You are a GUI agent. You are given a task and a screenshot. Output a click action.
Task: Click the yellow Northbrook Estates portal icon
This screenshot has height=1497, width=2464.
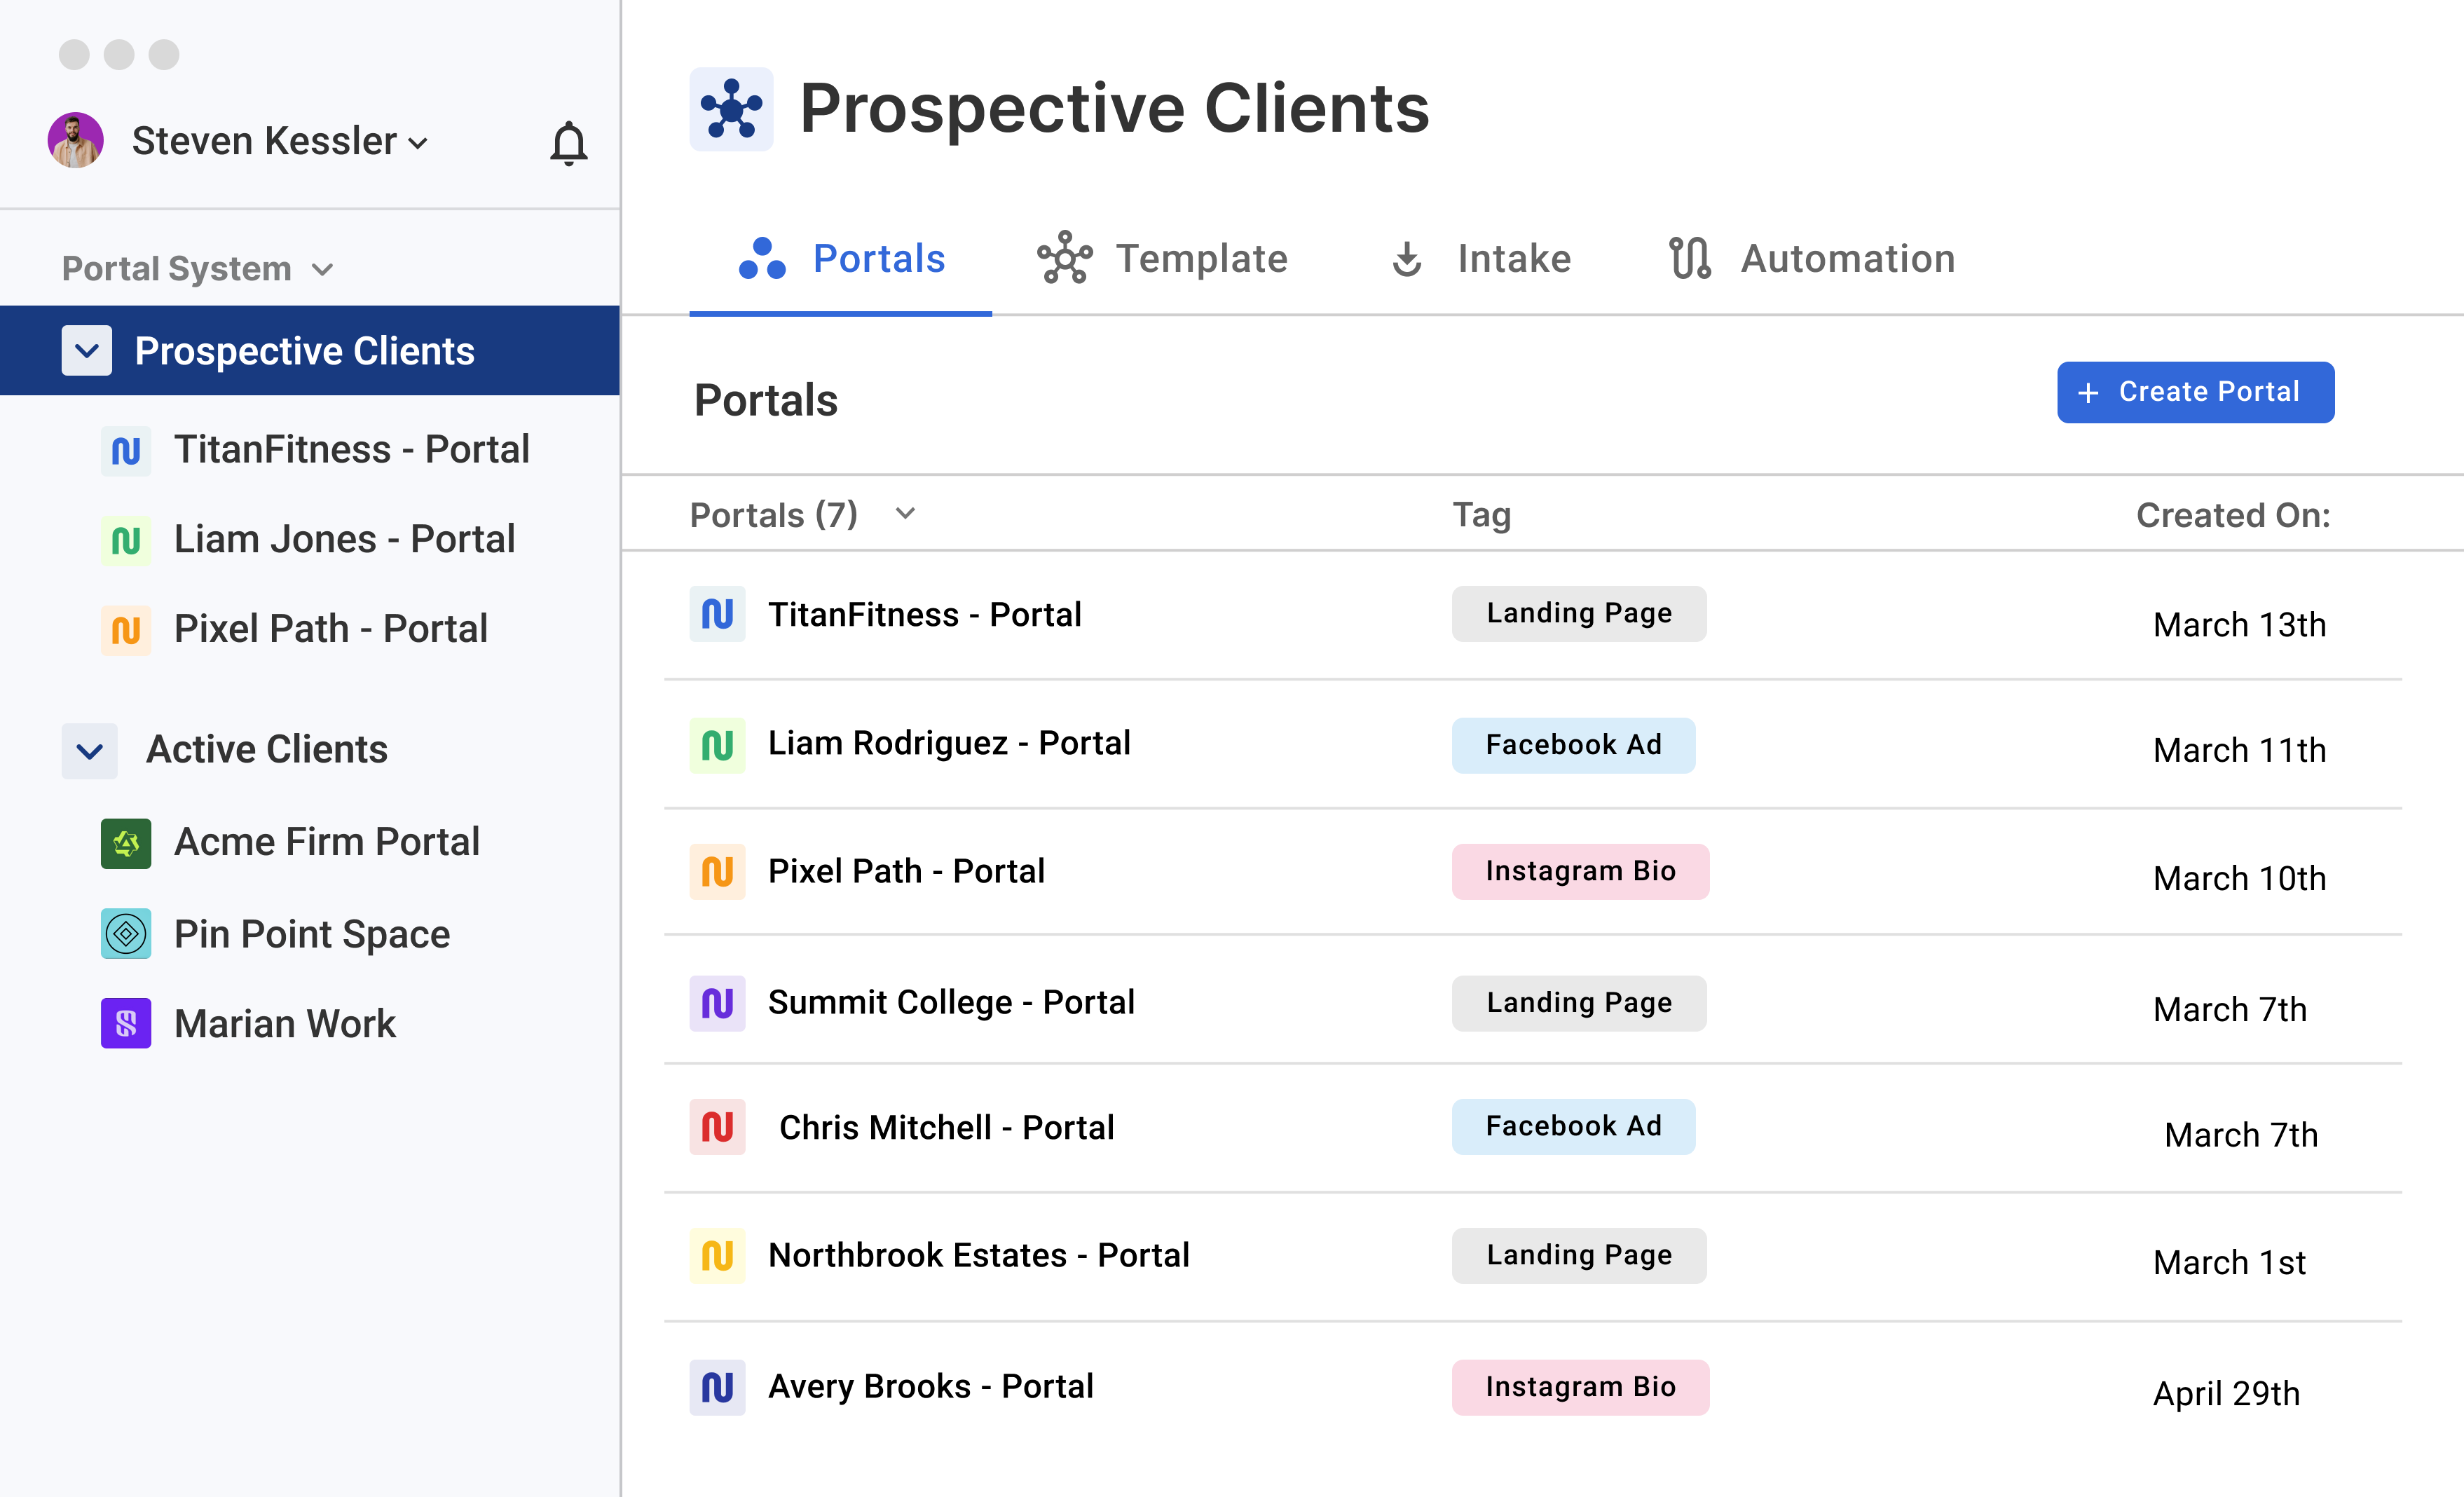pos(717,1255)
